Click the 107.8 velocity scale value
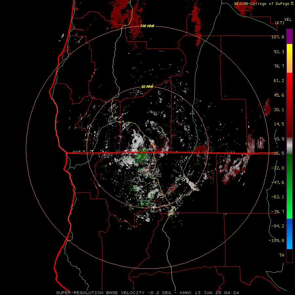This screenshot has height=295, width=295. [278, 37]
